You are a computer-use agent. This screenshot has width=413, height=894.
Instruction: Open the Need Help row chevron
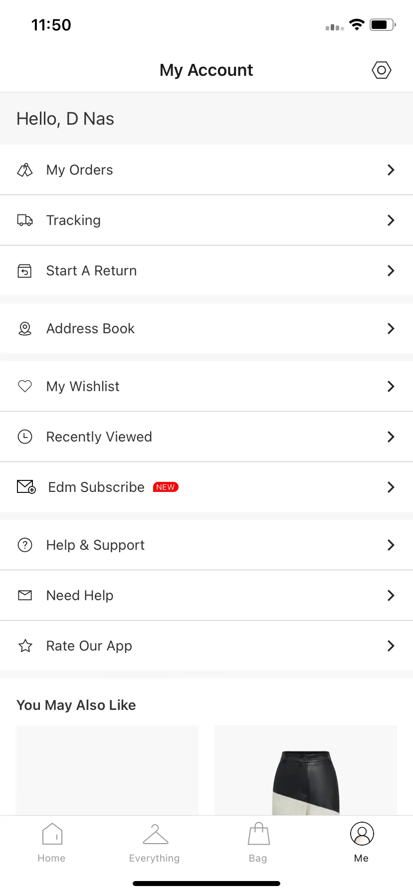[x=391, y=595]
